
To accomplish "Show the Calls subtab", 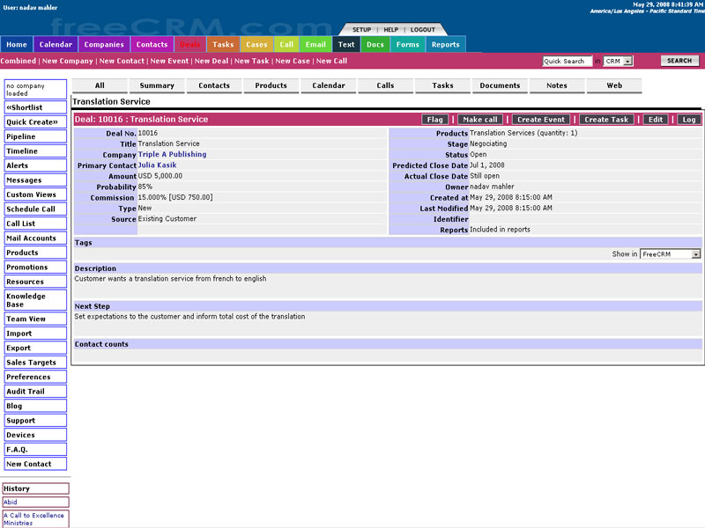I will pyautogui.click(x=385, y=85).
